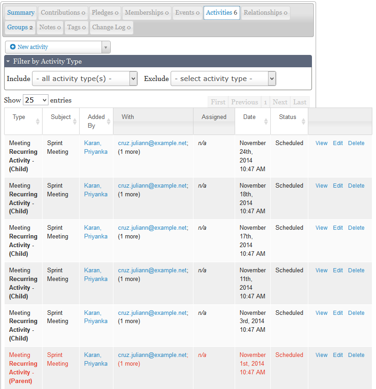Sort table by Type column arrows
The width and height of the screenshot is (376, 389).
(38, 121)
